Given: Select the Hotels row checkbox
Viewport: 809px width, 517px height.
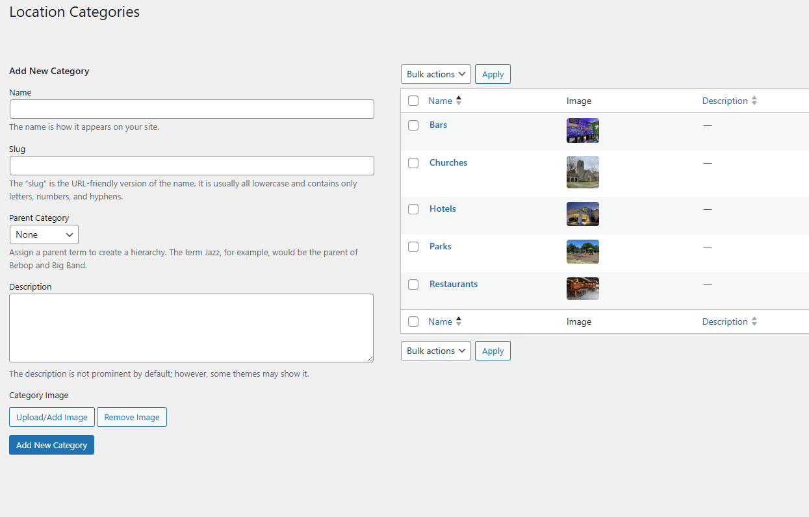Looking at the screenshot, I should point(413,209).
